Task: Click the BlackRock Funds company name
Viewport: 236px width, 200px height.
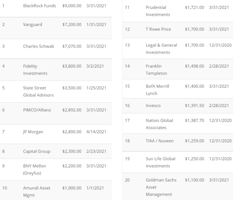Action: [x=40, y=6]
